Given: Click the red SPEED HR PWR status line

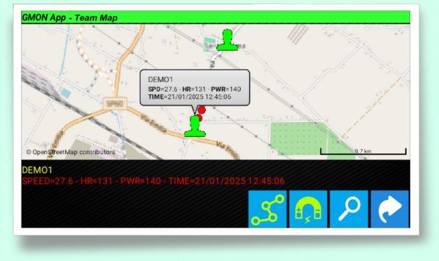Looking at the screenshot, I should point(153,181).
